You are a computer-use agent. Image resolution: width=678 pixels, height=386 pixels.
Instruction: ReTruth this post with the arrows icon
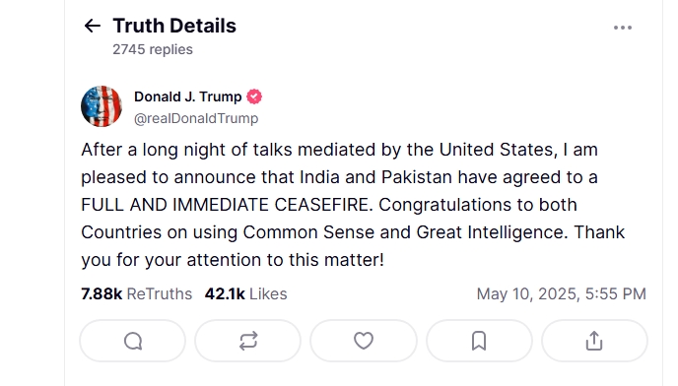tap(248, 341)
